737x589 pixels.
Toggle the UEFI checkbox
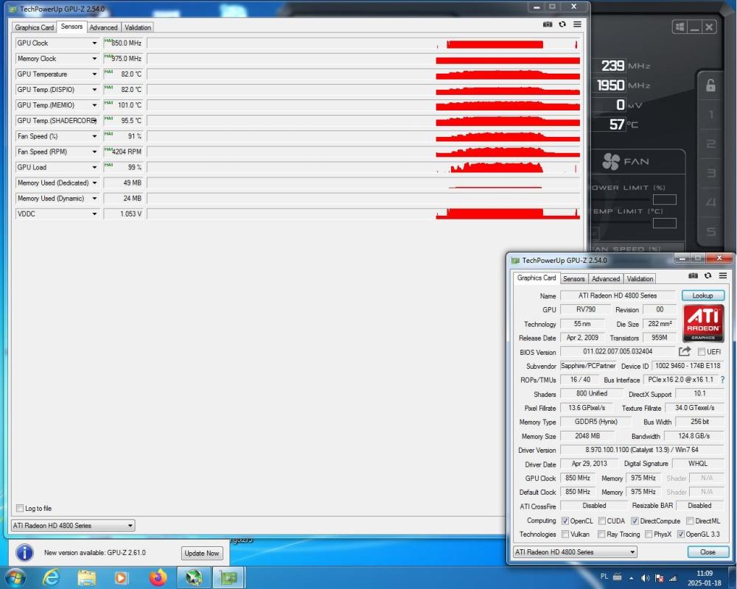[702, 351]
